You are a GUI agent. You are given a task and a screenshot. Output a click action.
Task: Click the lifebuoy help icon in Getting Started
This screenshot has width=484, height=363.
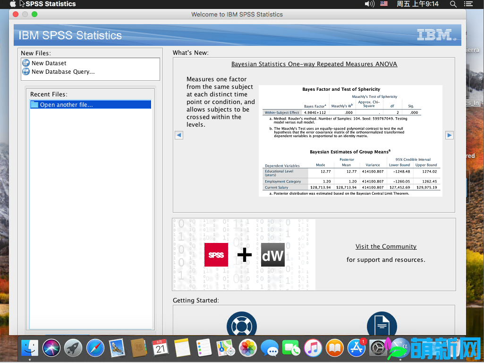click(x=242, y=324)
